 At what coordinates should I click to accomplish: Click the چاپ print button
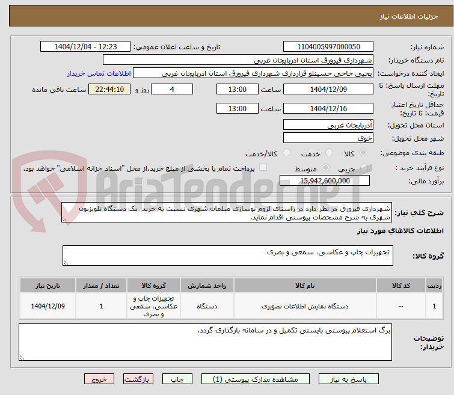click(177, 379)
